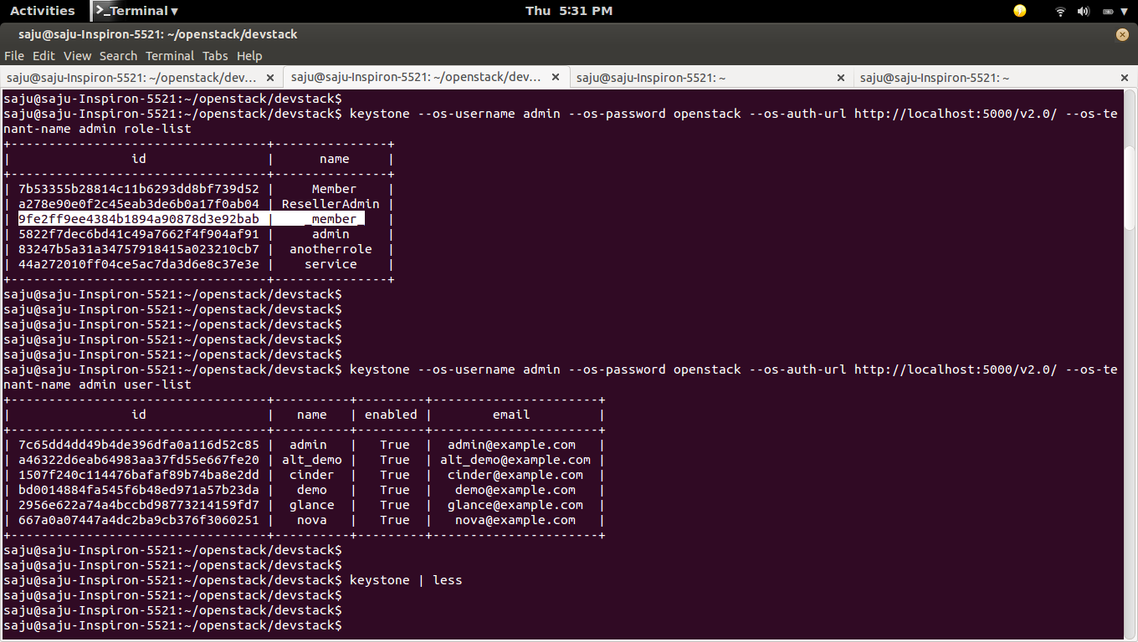1138x642 pixels.
Task: Click the clock showing Thu 5:31 PM
Action: click(569, 11)
